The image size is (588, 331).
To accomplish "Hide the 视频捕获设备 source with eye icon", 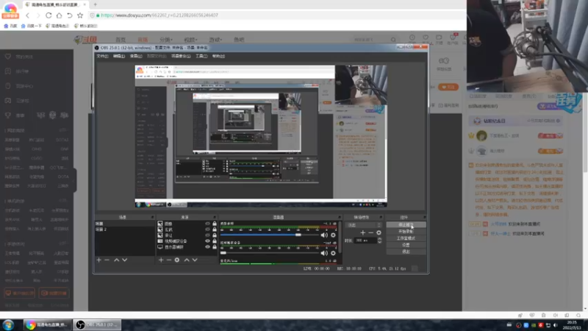I will pyautogui.click(x=207, y=241).
